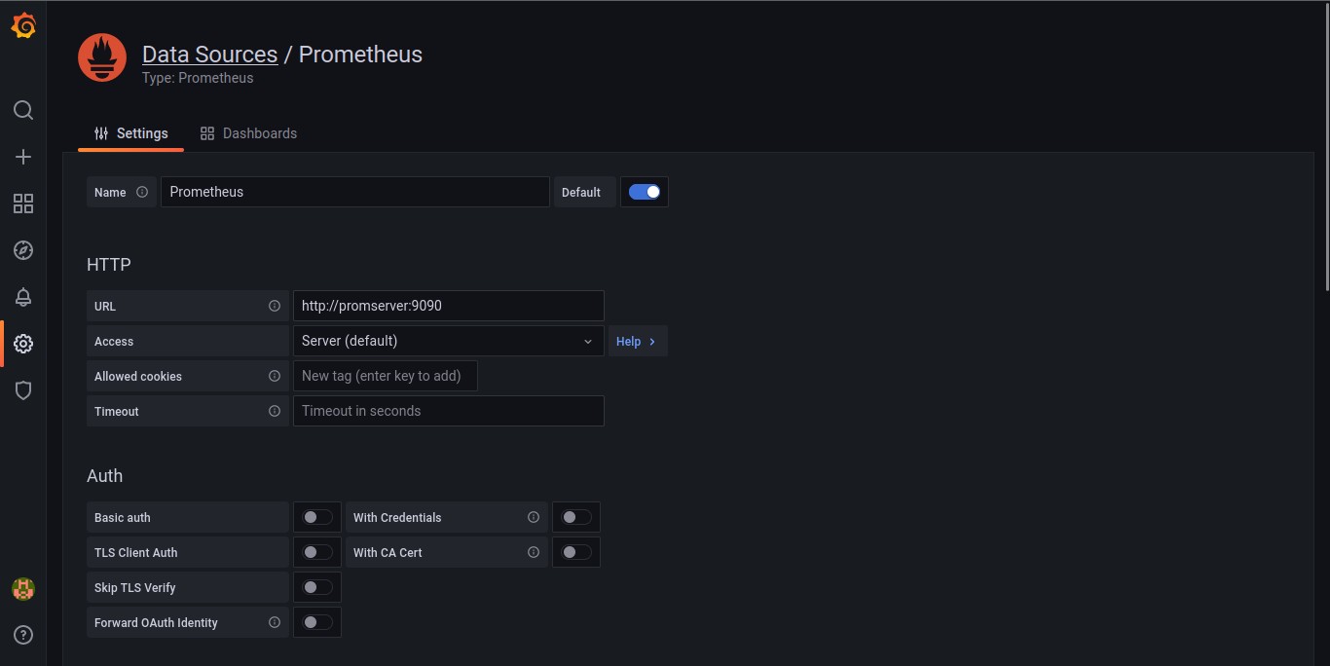Click the URL field with http://promserver:9090
Screen dimensions: 1330x666
449,306
